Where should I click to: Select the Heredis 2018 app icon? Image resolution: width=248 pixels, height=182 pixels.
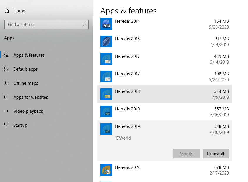pos(106,94)
